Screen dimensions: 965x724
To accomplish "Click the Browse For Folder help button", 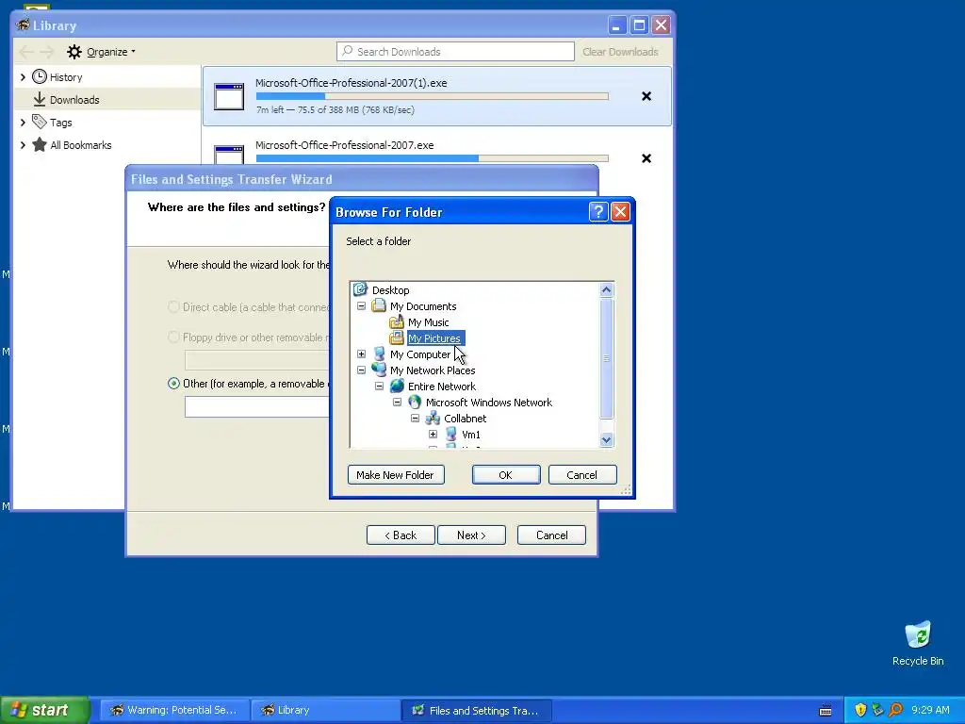I will coord(598,212).
